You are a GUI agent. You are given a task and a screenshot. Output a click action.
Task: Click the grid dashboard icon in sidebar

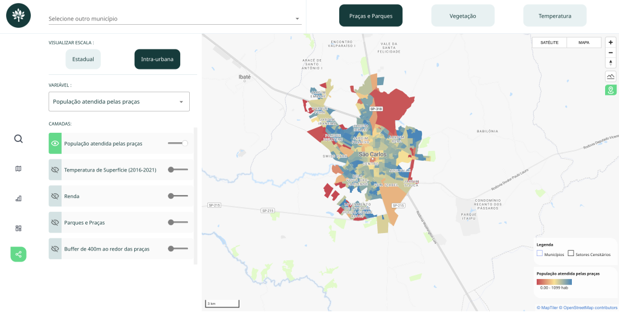pos(18,228)
